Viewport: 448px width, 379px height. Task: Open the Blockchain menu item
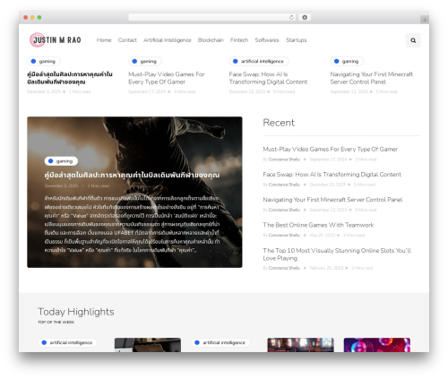click(211, 40)
